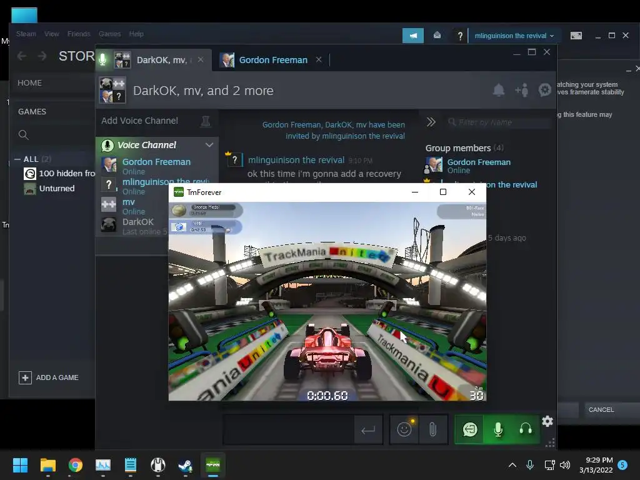The width and height of the screenshot is (640, 480).
Task: Go back with the Steam back arrow
Action: coord(22,56)
